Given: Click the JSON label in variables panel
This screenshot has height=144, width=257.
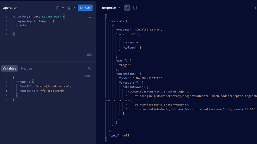Looking at the screenshot, I should coord(88,76).
